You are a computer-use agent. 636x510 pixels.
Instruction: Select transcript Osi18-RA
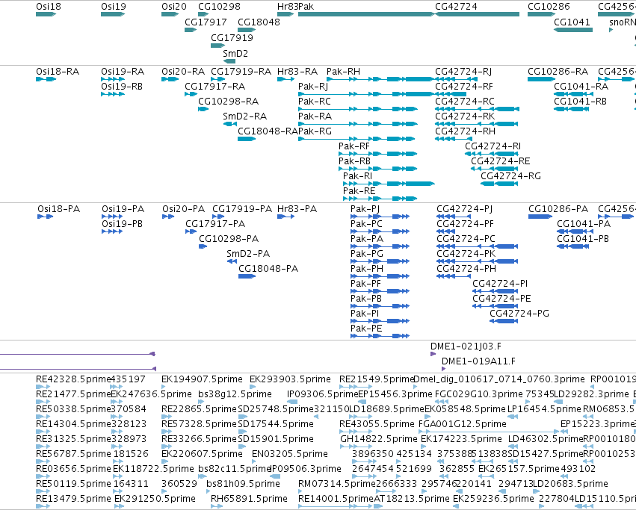58,72
